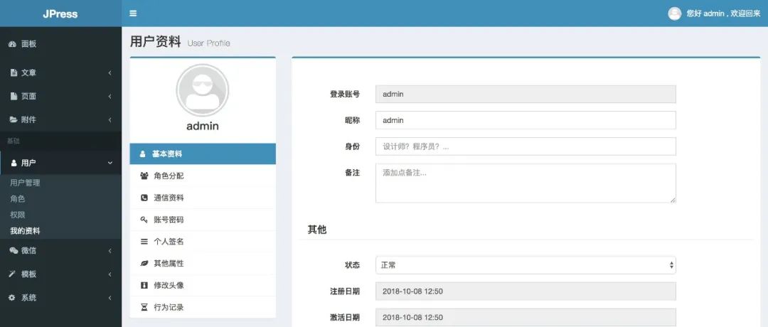This screenshot has width=768, height=327.
Task: Click the large admin profile picture
Action: pyautogui.click(x=202, y=90)
